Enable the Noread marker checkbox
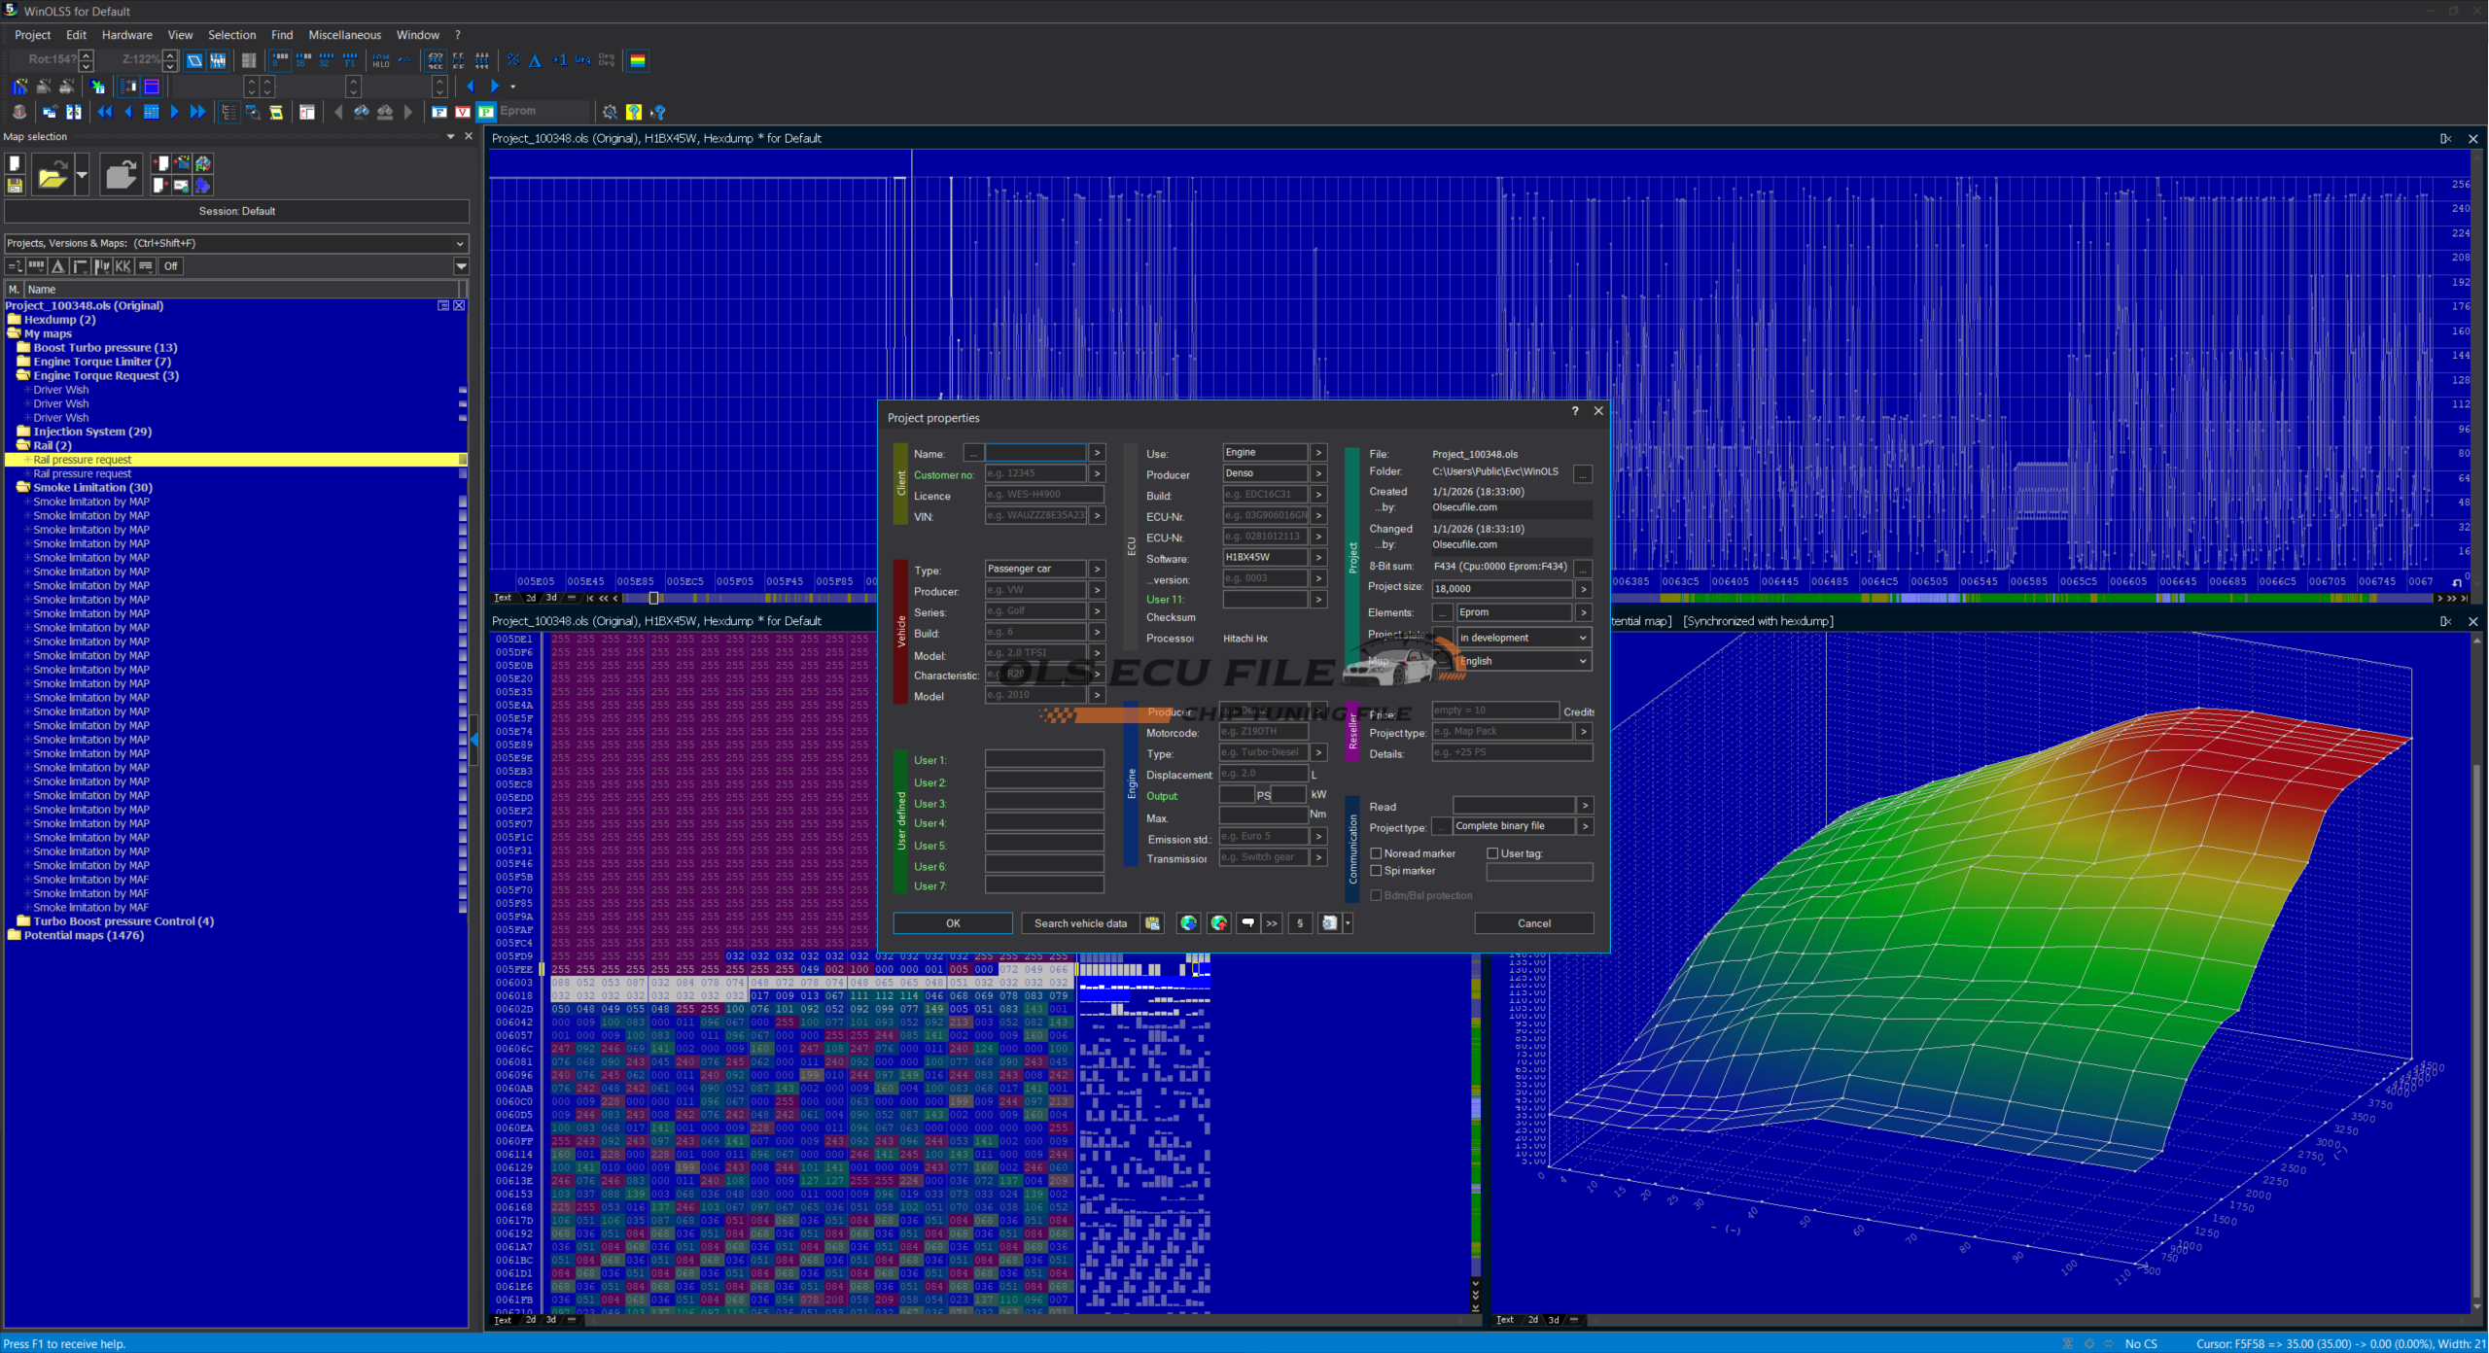This screenshot has height=1353, width=2489. pos(1376,853)
